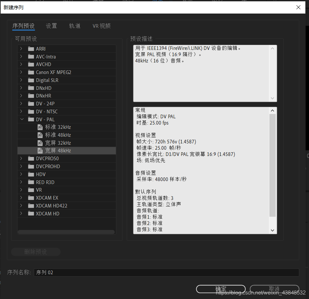309x299 pixels.
Task: Click the settings detail scroll up arrow
Action: click(x=272, y=111)
